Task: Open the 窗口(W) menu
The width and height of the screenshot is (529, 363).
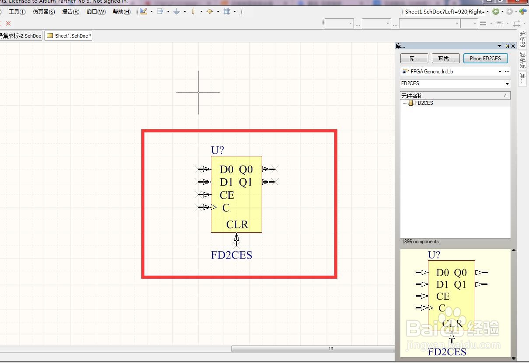Action: tap(96, 12)
